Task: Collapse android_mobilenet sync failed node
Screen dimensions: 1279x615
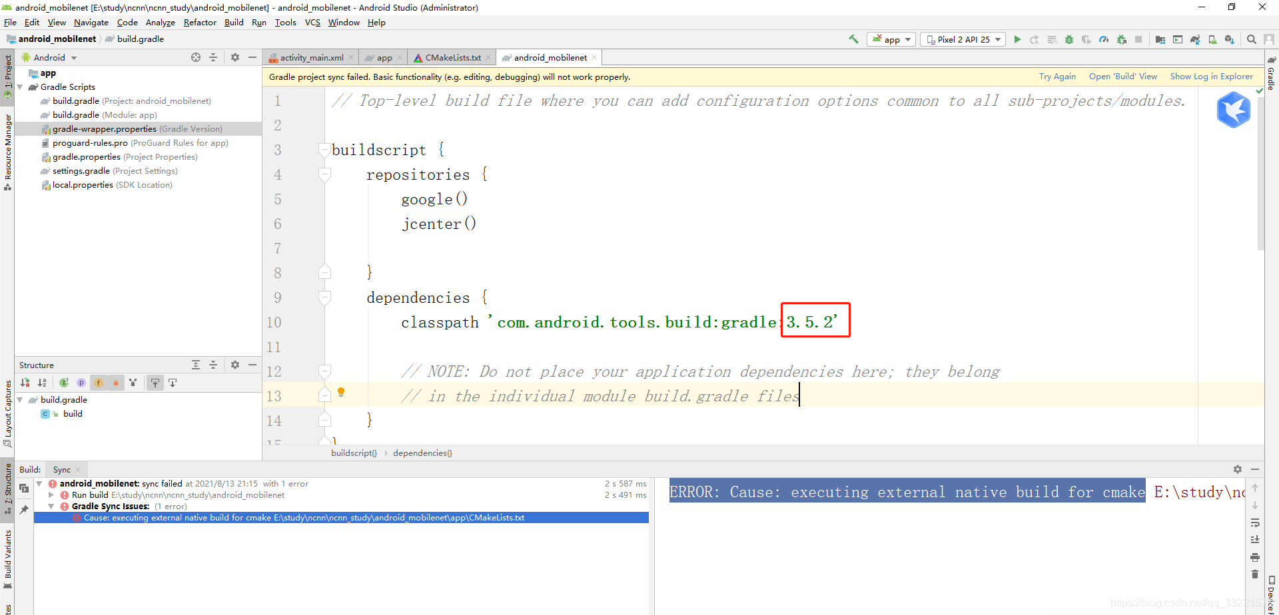Action: click(39, 484)
